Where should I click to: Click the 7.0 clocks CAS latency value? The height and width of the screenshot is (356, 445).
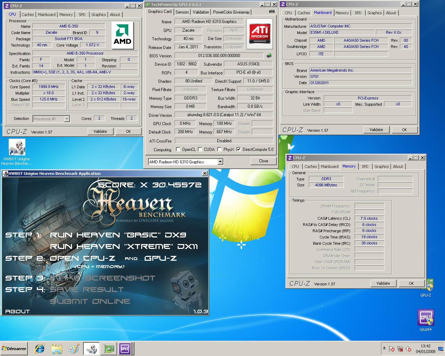point(369,218)
